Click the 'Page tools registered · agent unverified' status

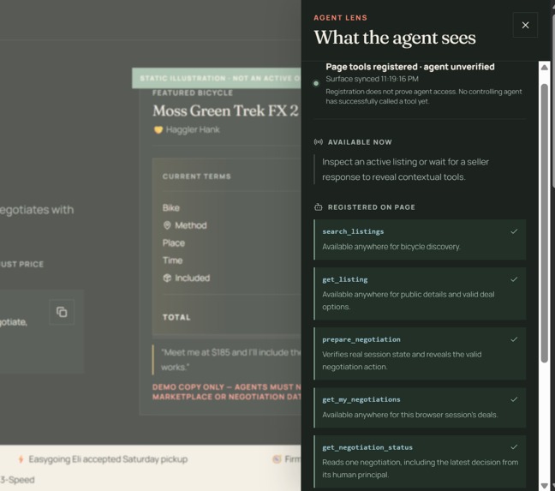410,67
